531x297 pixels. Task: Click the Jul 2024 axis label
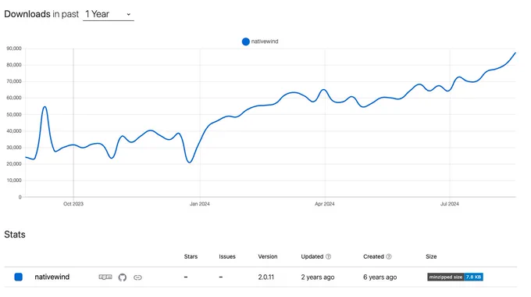[449, 204]
